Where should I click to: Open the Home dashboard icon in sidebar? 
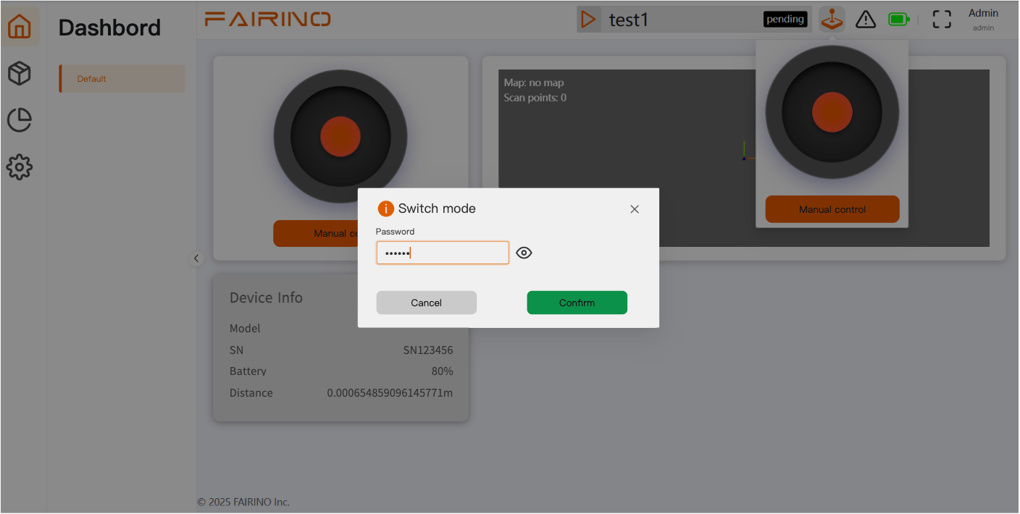point(20,27)
